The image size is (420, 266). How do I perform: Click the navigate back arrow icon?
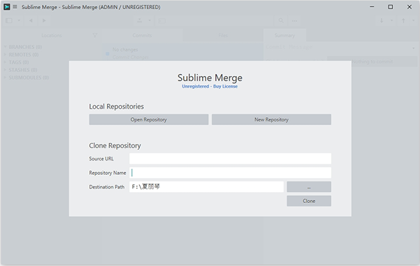tap(31, 21)
